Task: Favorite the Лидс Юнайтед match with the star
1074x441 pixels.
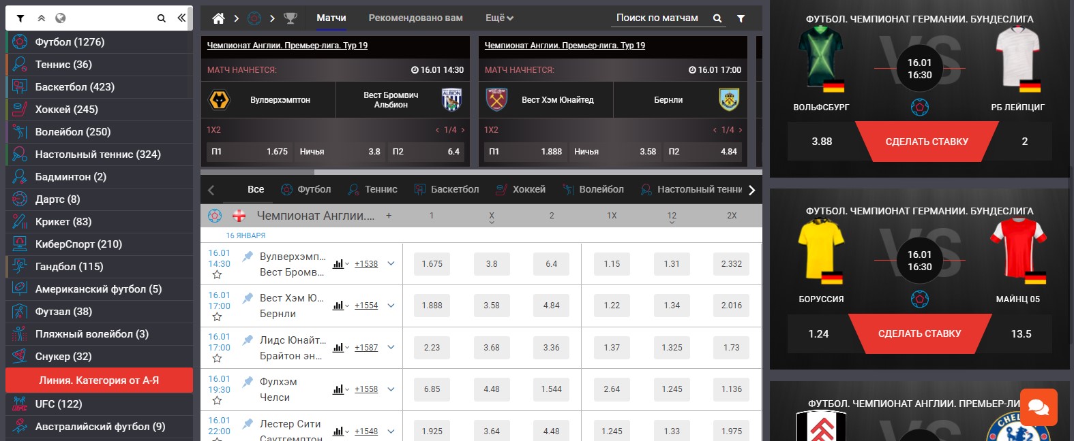Action: pos(217,359)
